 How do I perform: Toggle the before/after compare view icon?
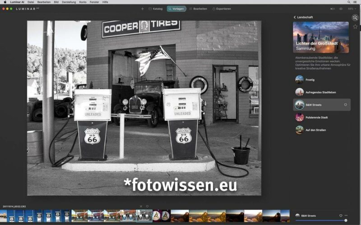333,9
